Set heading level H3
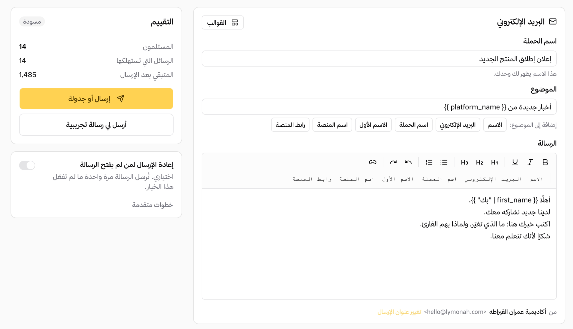 (464, 162)
